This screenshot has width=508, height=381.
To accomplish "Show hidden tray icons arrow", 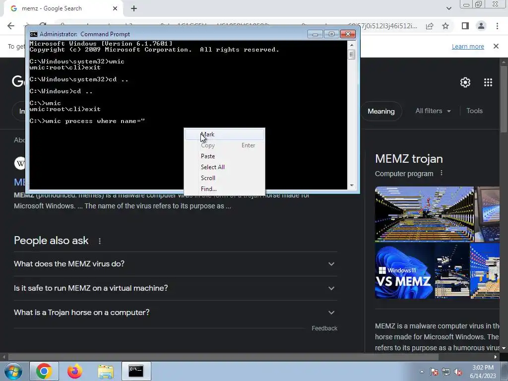I will 422,372.
